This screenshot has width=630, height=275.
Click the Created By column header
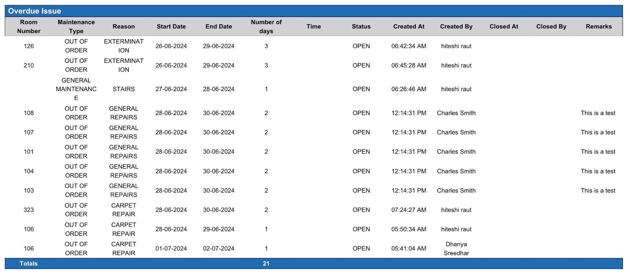coord(456,26)
